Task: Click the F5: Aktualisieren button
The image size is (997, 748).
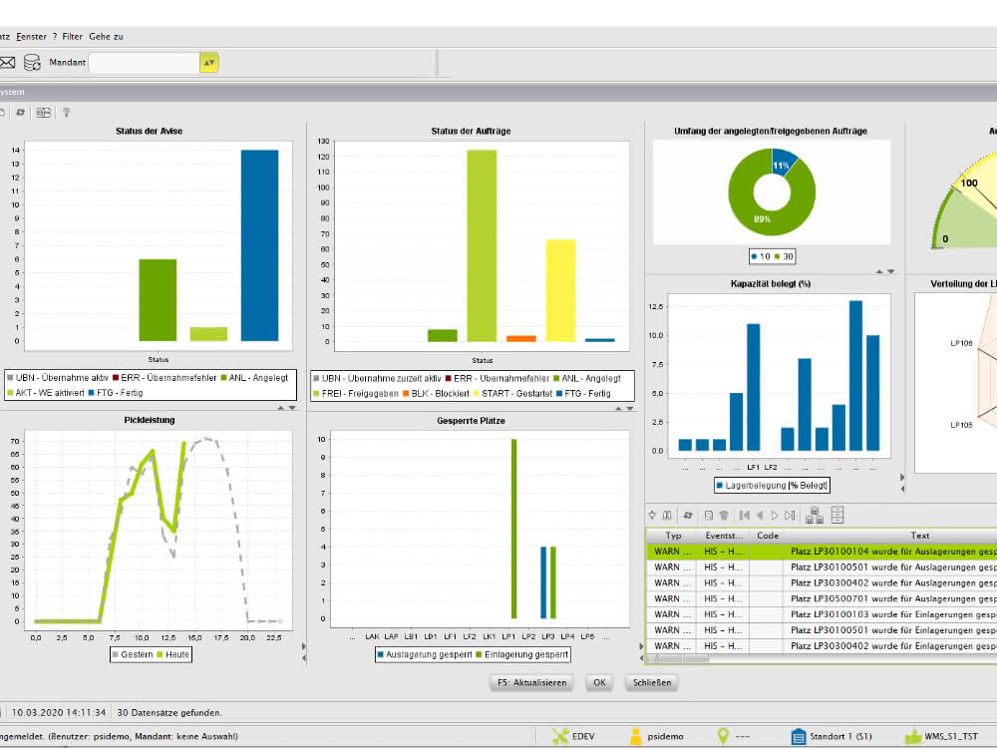Action: [531, 682]
